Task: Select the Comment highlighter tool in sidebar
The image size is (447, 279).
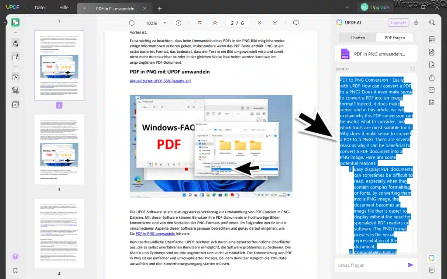Action: tap(15, 43)
